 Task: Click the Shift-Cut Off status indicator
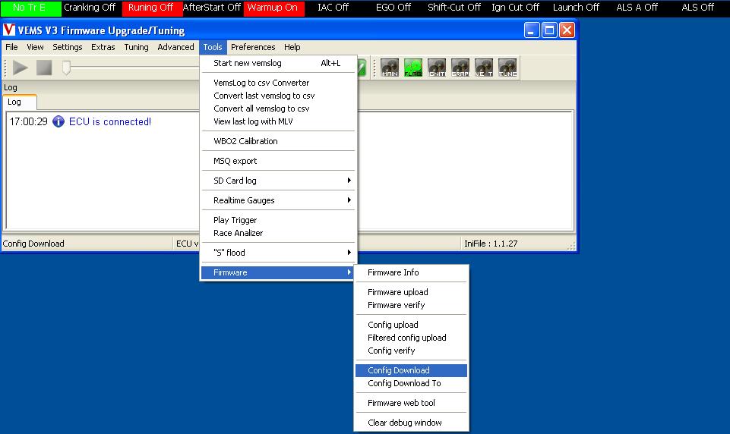pyautogui.click(x=456, y=8)
